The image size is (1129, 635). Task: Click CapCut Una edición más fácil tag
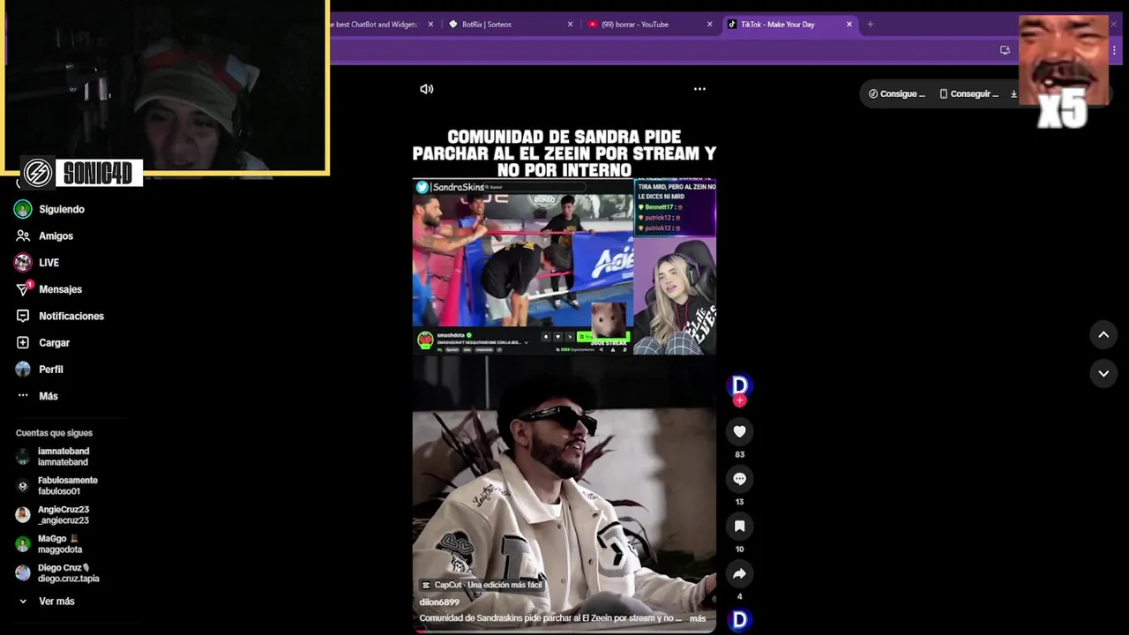click(x=482, y=585)
